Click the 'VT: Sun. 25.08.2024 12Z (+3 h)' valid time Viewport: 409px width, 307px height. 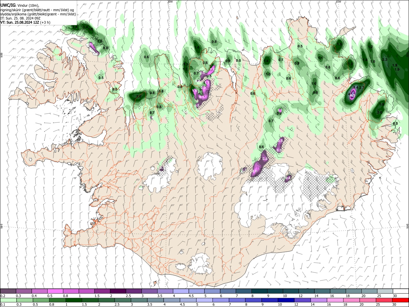click(25, 22)
